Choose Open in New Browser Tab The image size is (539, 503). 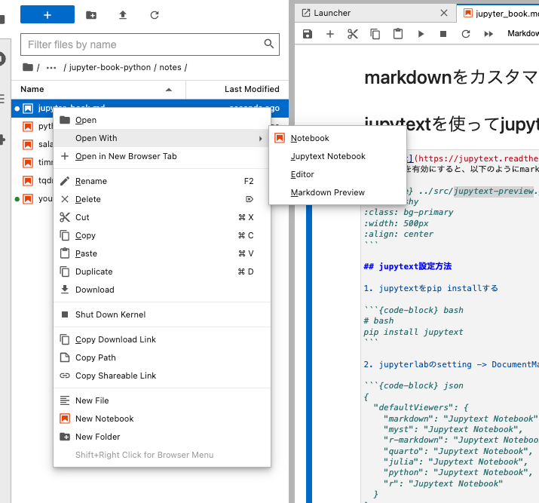162,156
